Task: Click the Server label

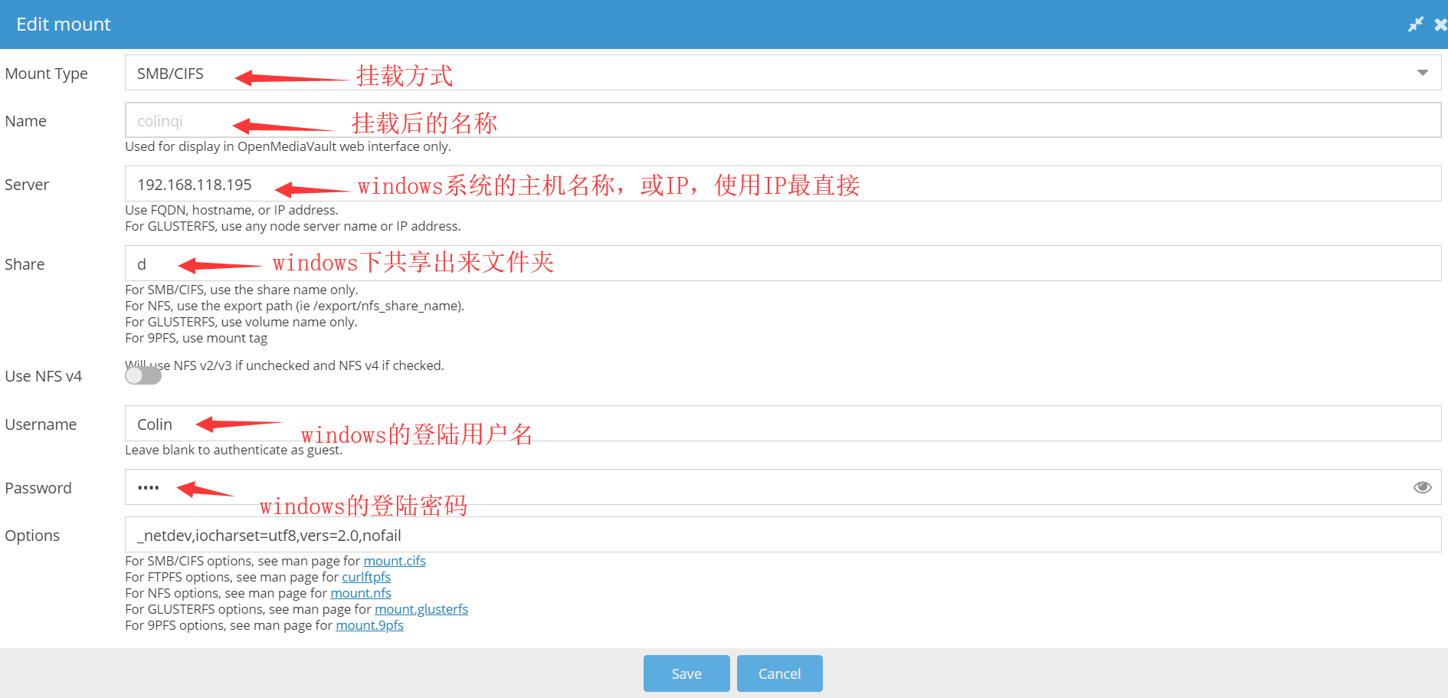Action: [27, 185]
